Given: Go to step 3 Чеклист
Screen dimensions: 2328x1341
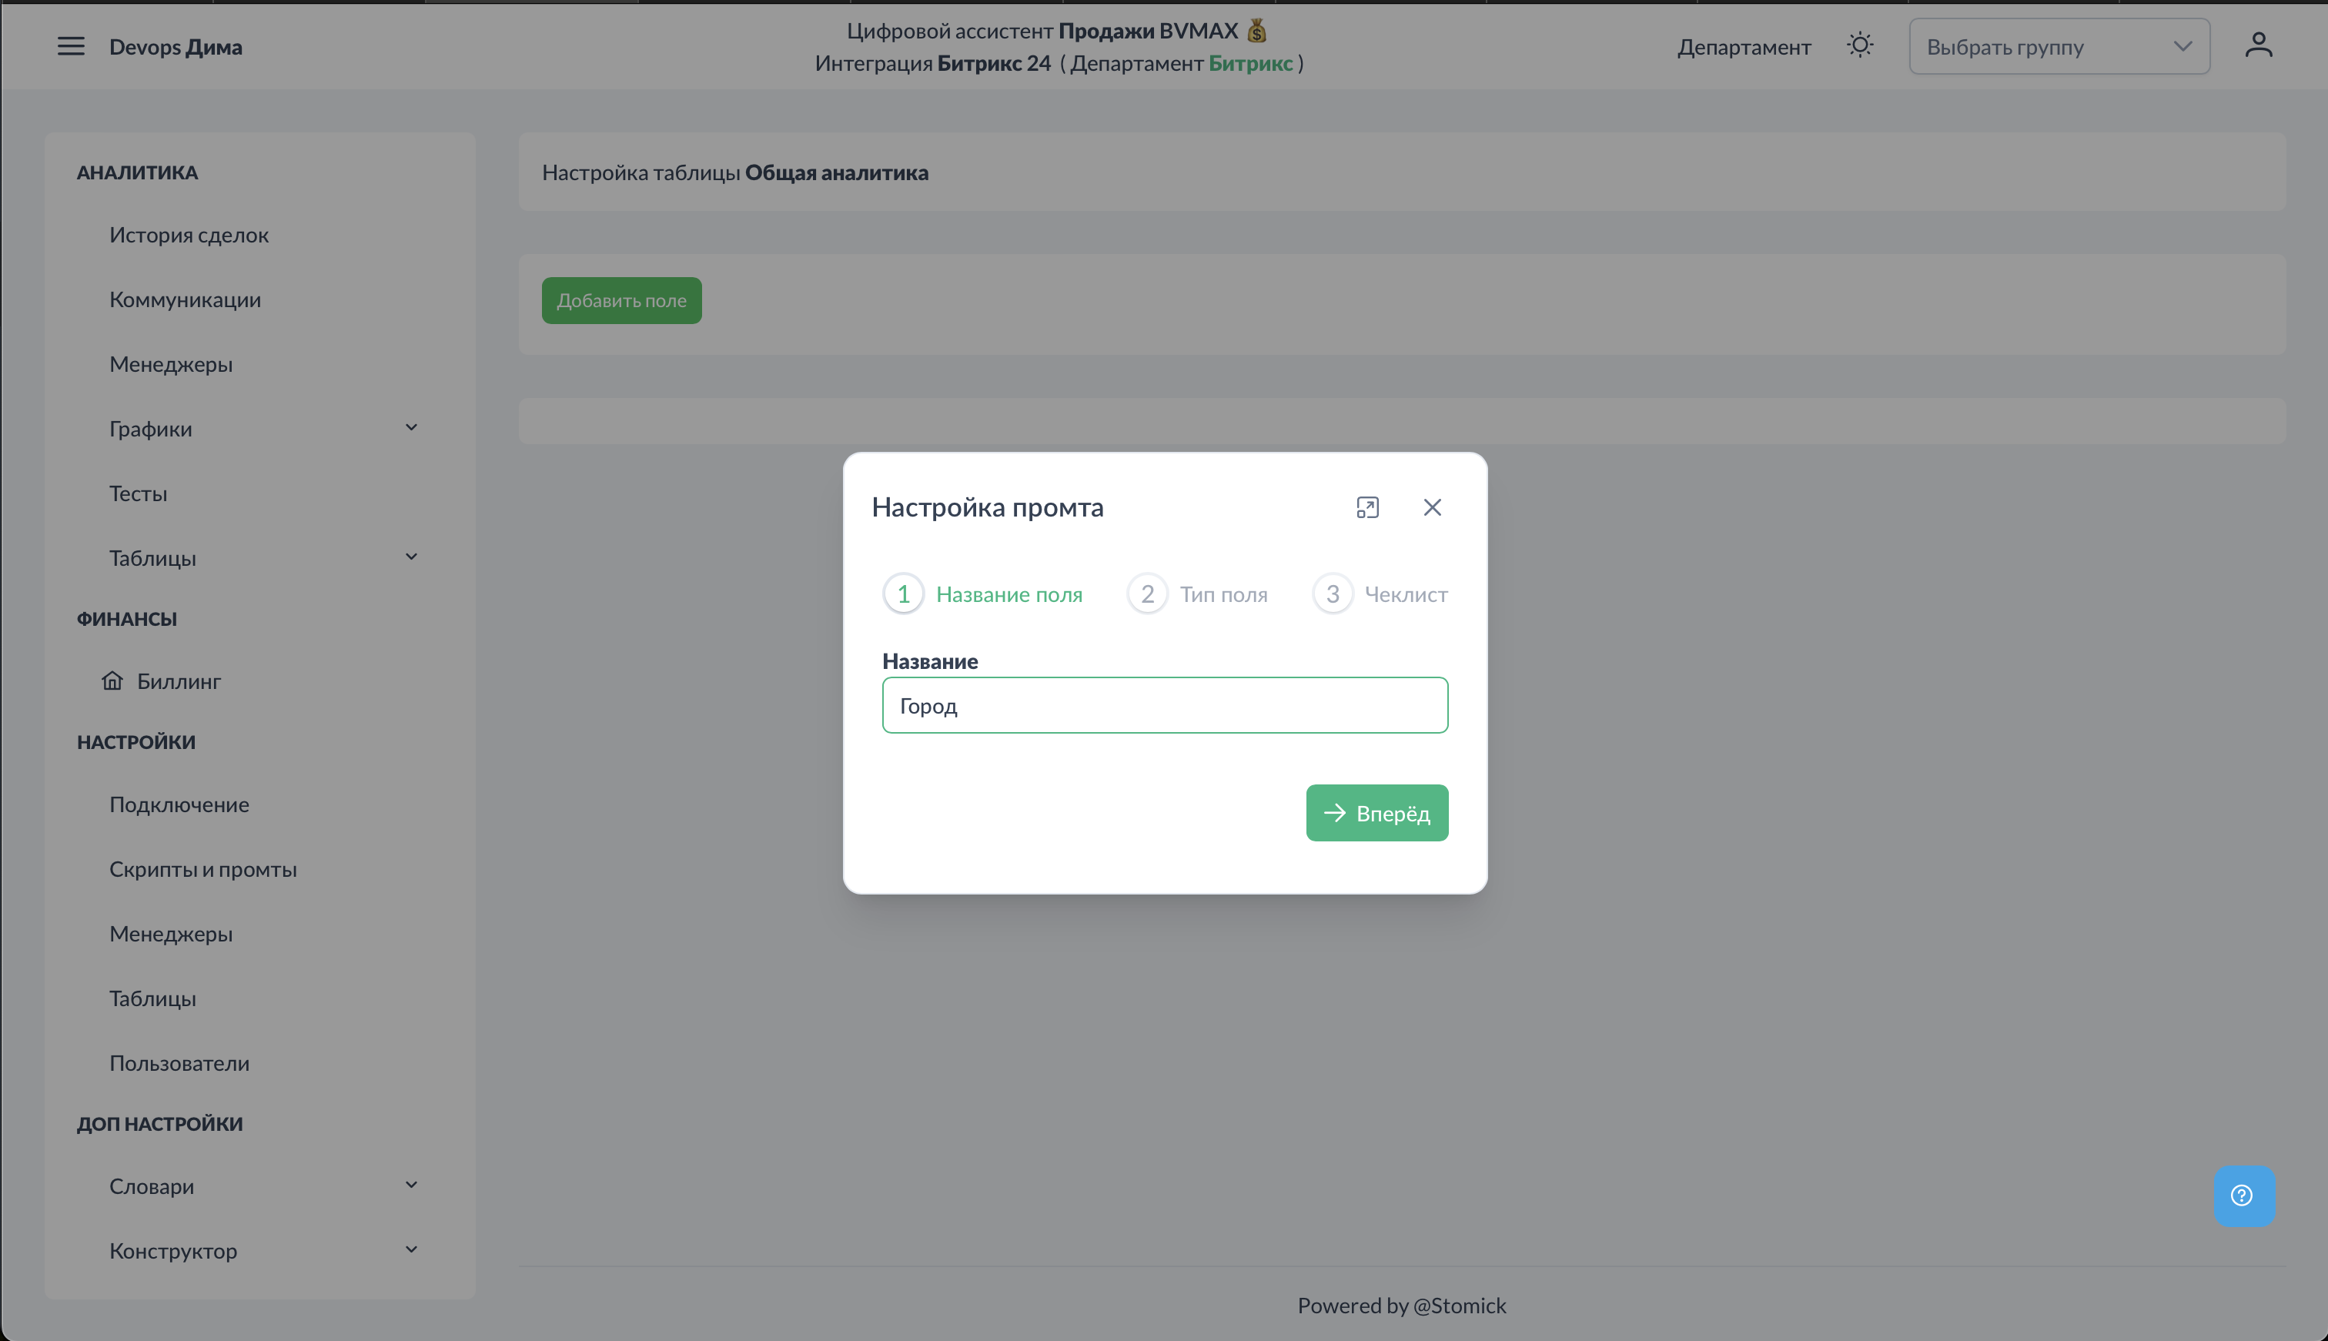Looking at the screenshot, I should (1380, 594).
